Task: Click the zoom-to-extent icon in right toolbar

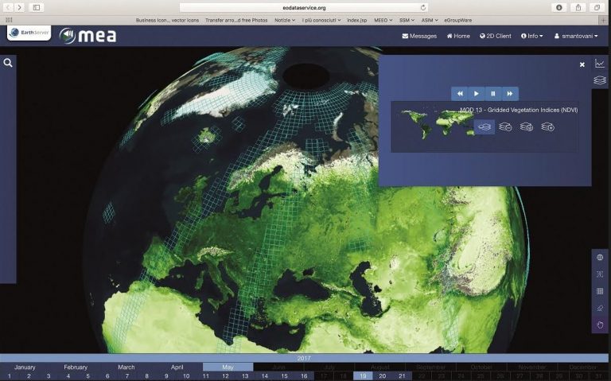Action: point(600,274)
